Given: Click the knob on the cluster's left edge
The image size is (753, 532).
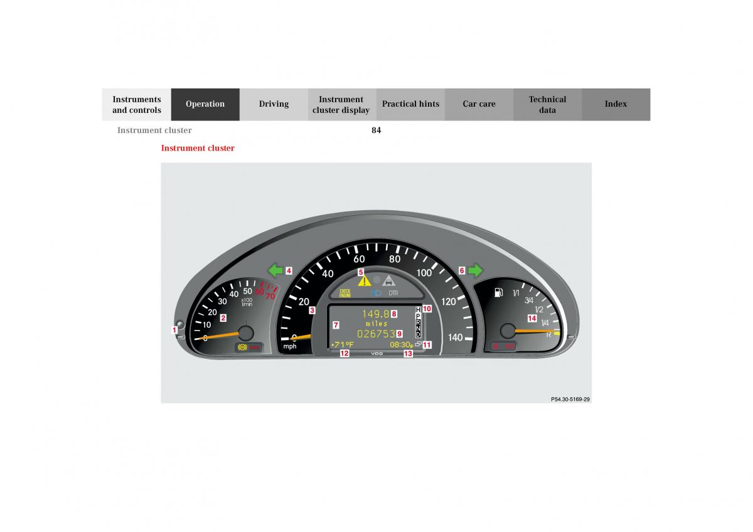Looking at the screenshot, I should [x=179, y=324].
